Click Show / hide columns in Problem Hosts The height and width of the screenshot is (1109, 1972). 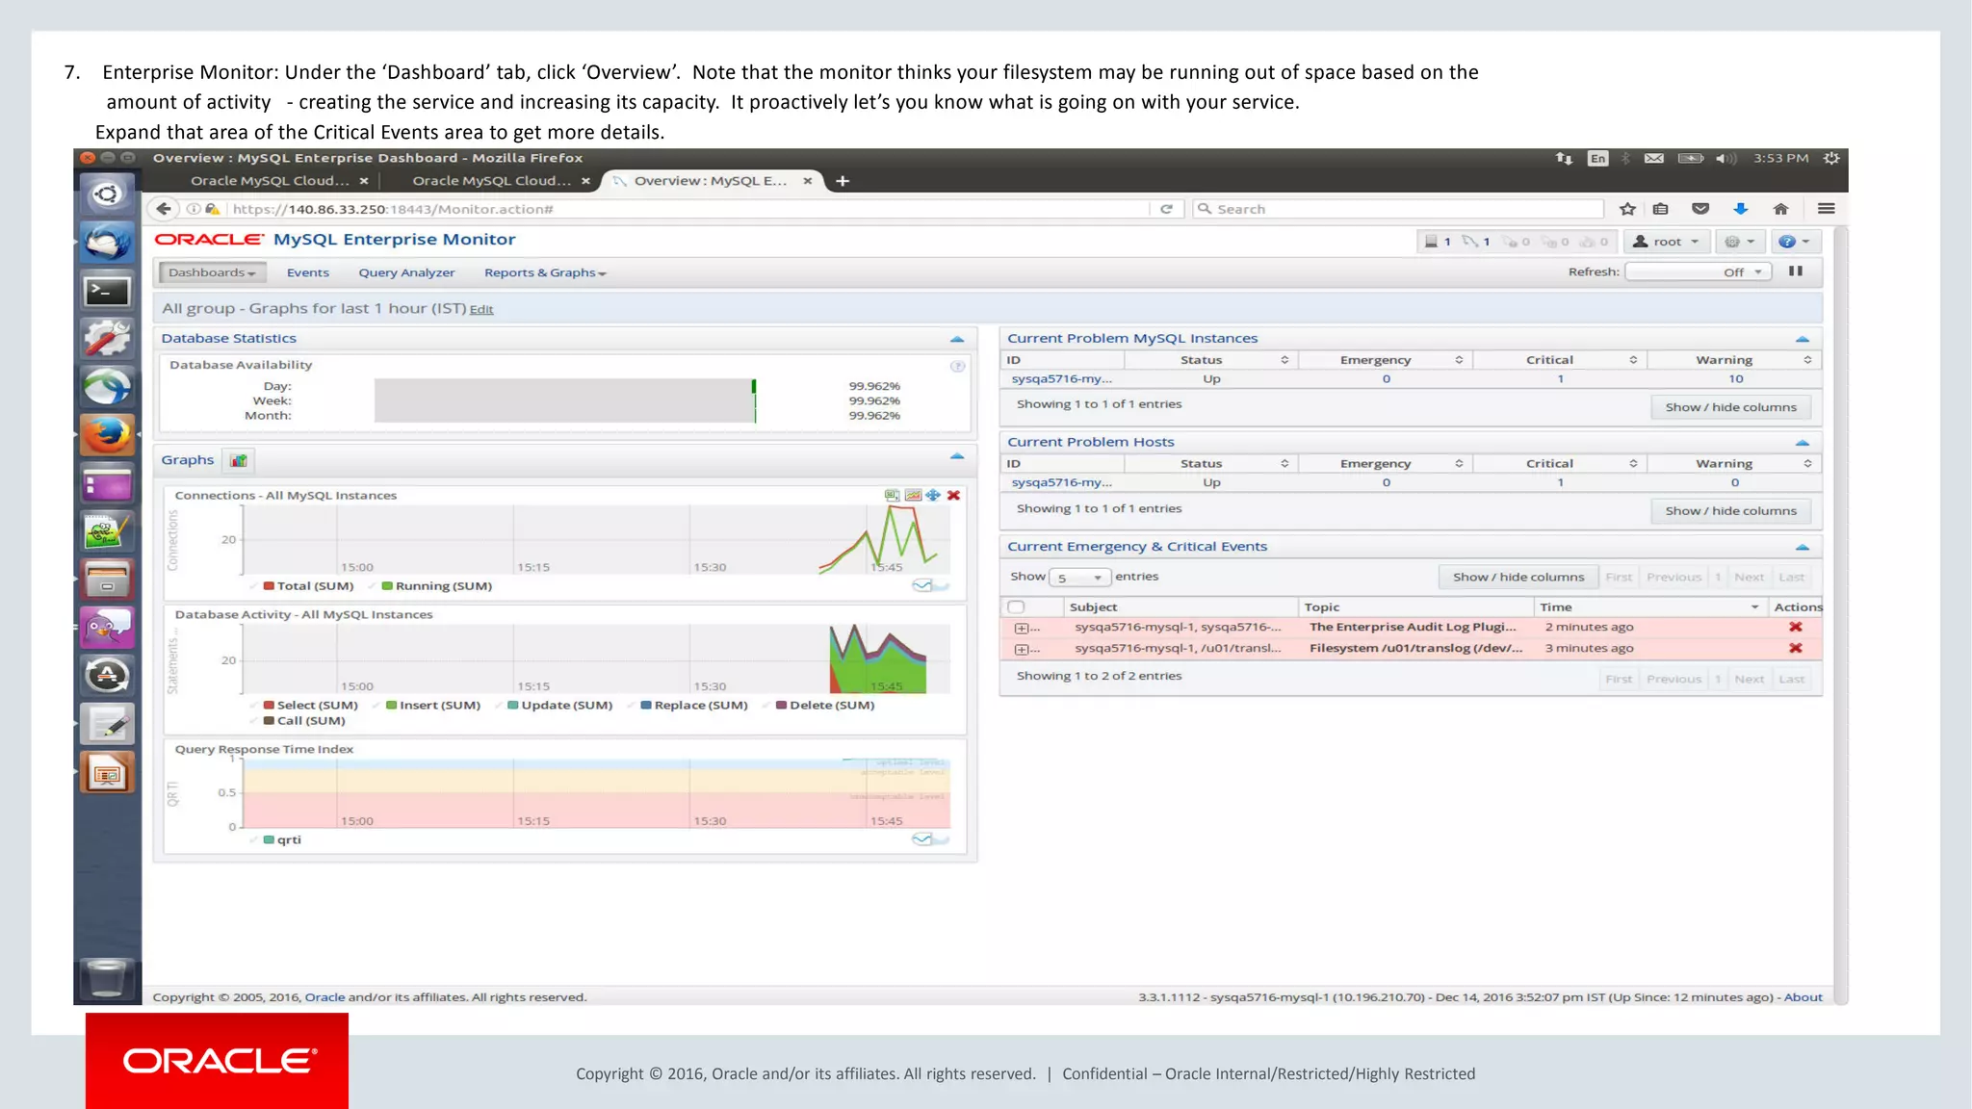pyautogui.click(x=1730, y=511)
